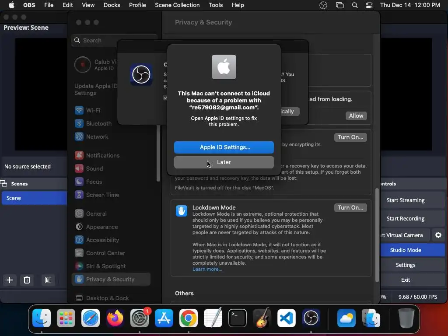Open Safari from the Dock
The height and width of the screenshot is (336, 448).
pyautogui.click(x=91, y=318)
